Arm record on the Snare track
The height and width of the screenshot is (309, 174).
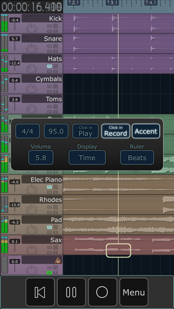coord(55,46)
